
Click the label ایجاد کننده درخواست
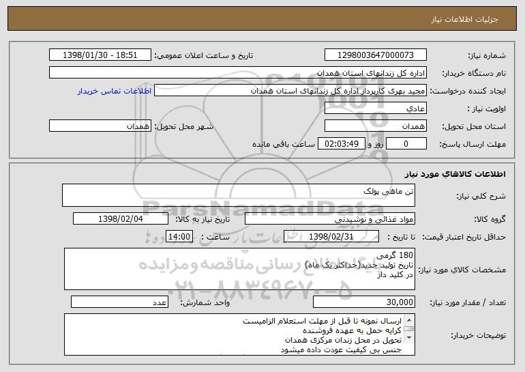click(468, 91)
